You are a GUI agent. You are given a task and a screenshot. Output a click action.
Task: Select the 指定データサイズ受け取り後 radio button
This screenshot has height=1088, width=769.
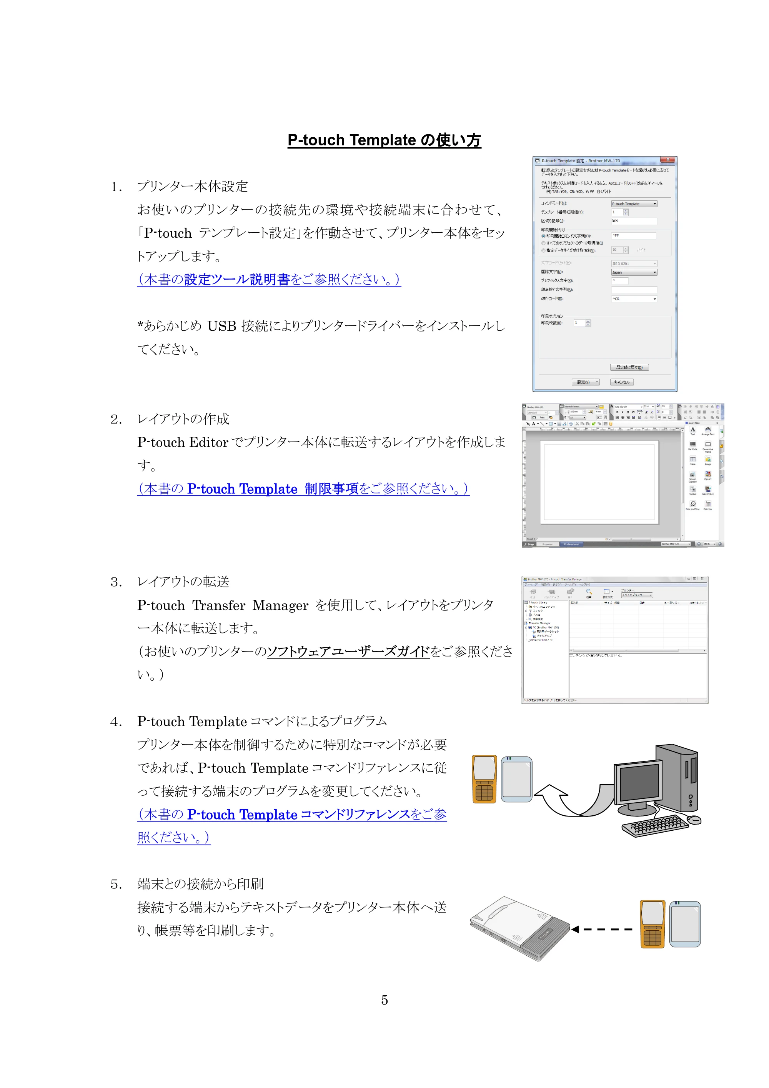[543, 250]
